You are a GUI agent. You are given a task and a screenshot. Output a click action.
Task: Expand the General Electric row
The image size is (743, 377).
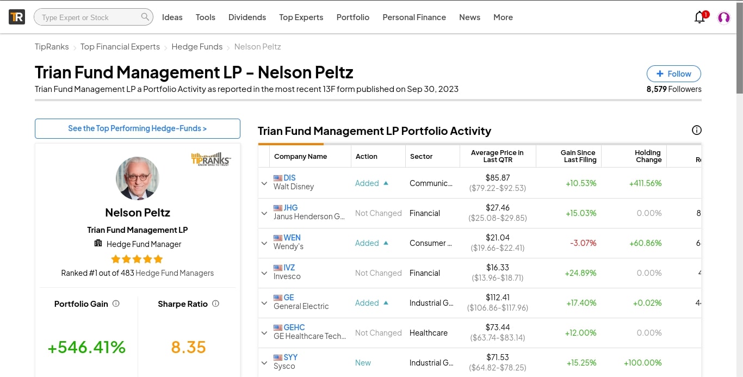pyautogui.click(x=264, y=303)
